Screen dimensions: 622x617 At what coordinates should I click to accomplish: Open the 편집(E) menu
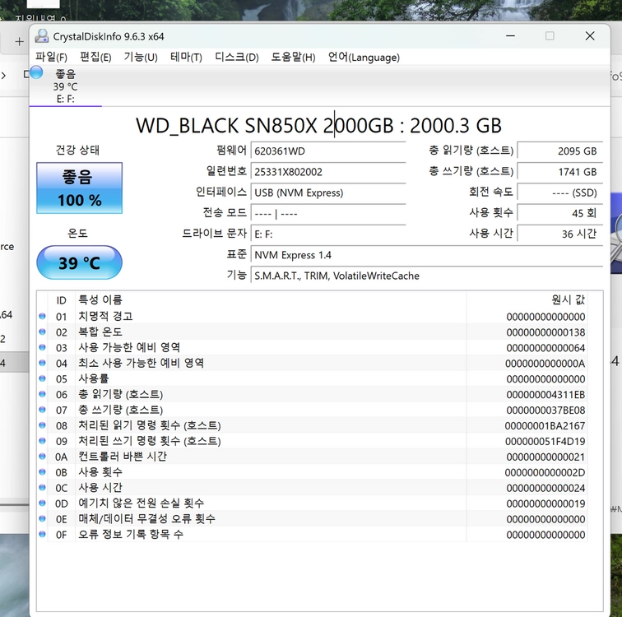pyautogui.click(x=95, y=57)
